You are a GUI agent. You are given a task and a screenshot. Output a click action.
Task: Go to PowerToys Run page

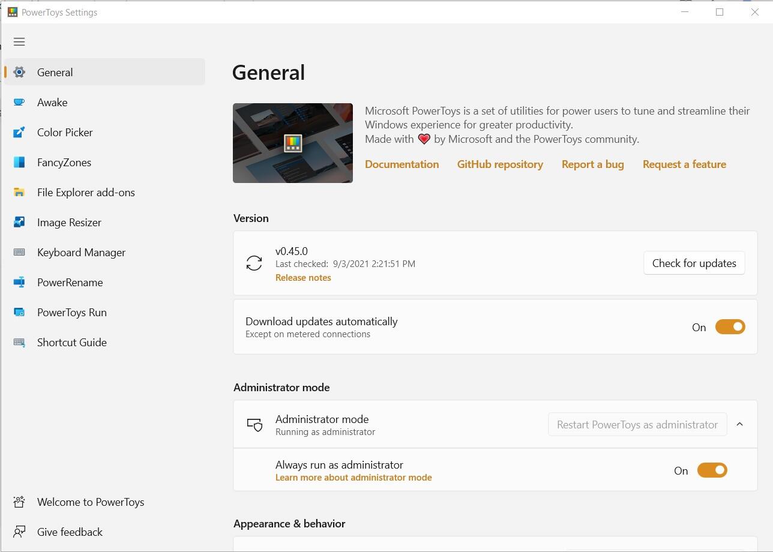click(x=104, y=312)
